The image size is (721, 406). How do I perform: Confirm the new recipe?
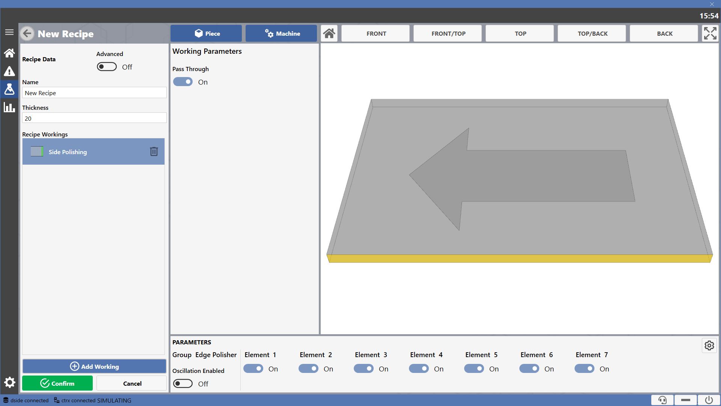(57, 383)
